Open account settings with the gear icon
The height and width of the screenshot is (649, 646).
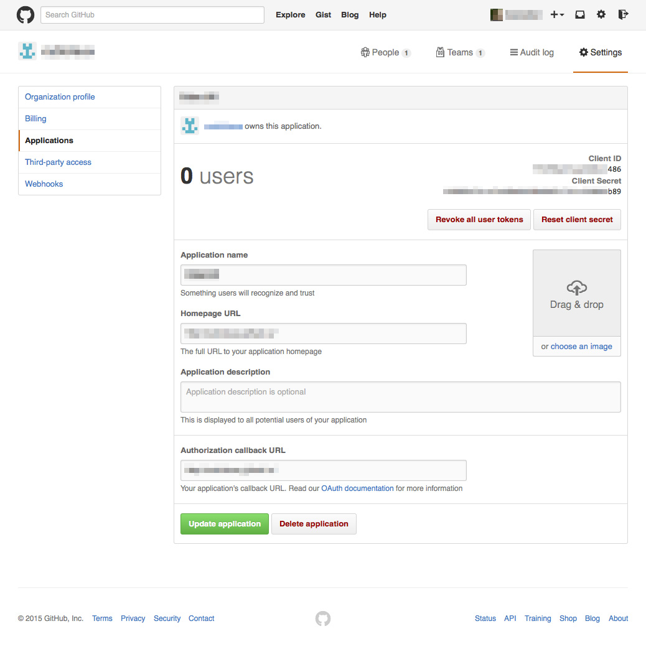pos(601,14)
